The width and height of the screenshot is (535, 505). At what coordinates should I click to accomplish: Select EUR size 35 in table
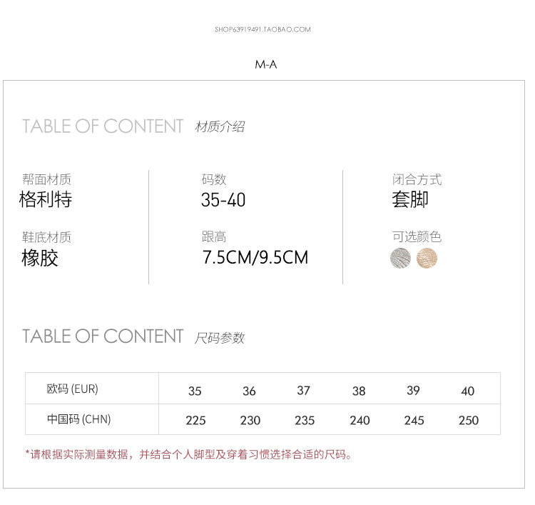[195, 391]
